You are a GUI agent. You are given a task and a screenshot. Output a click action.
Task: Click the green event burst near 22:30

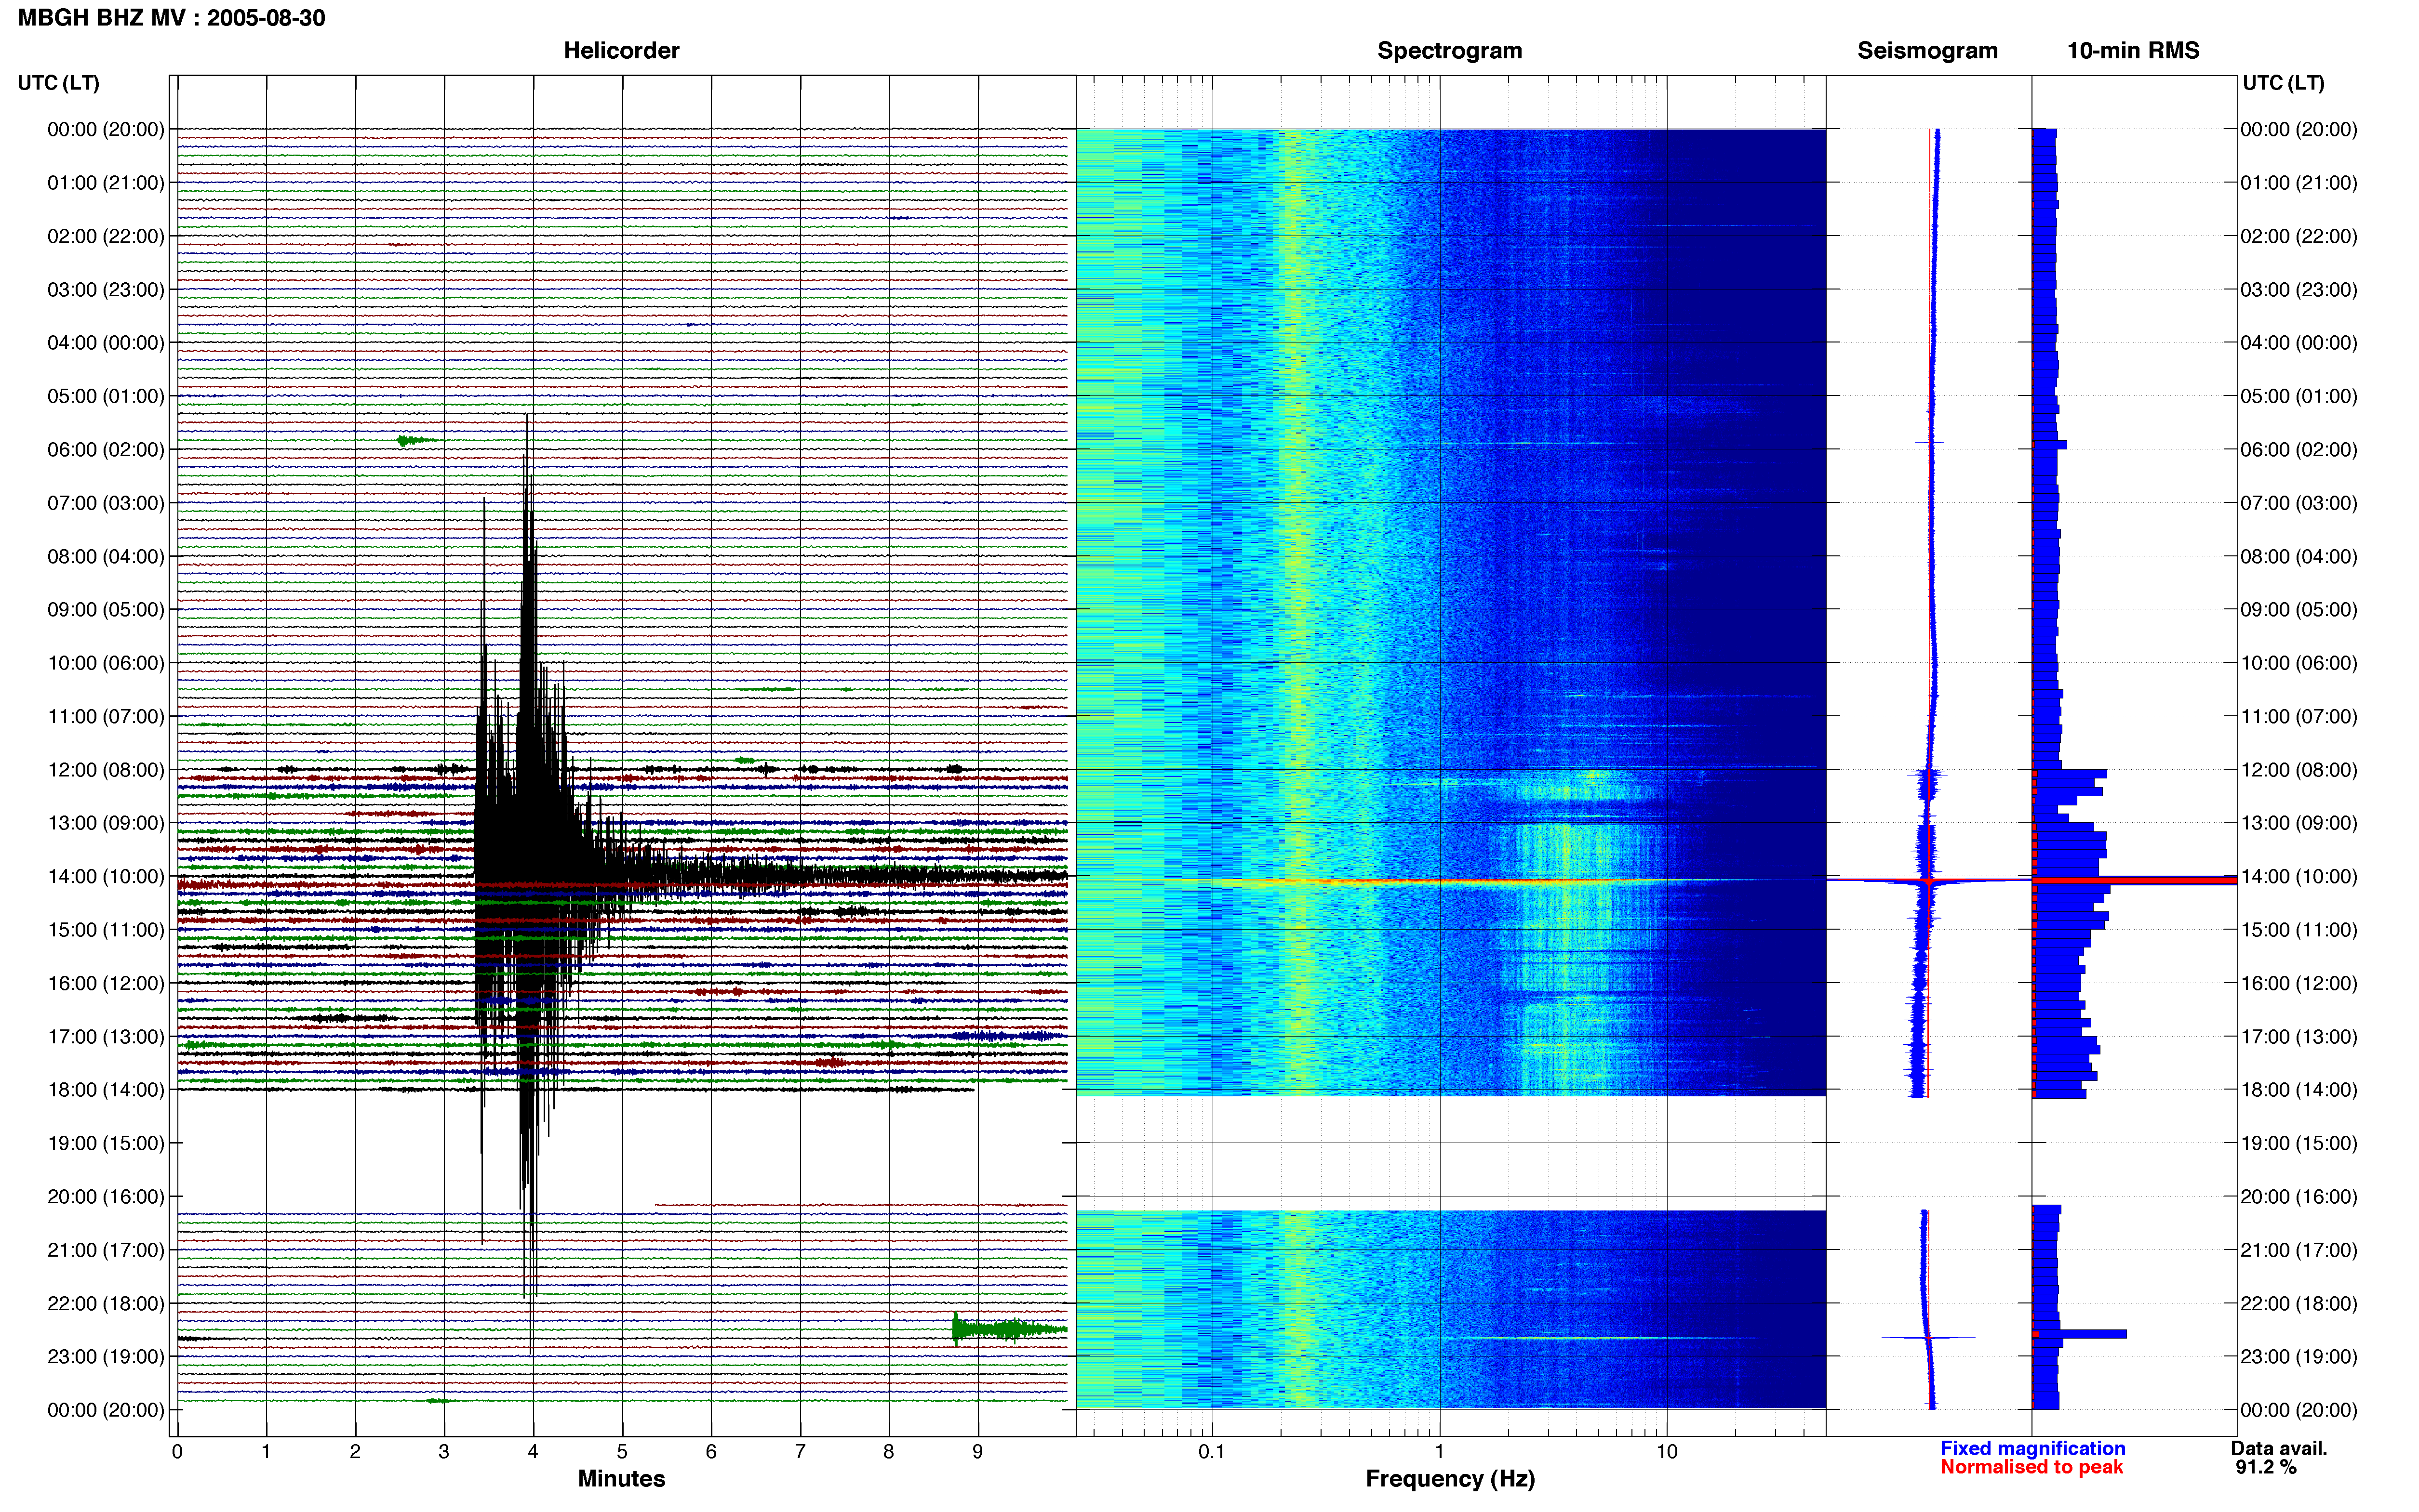1008,1329
